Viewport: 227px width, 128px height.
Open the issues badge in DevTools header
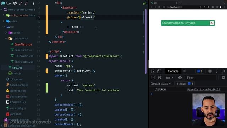200,71
